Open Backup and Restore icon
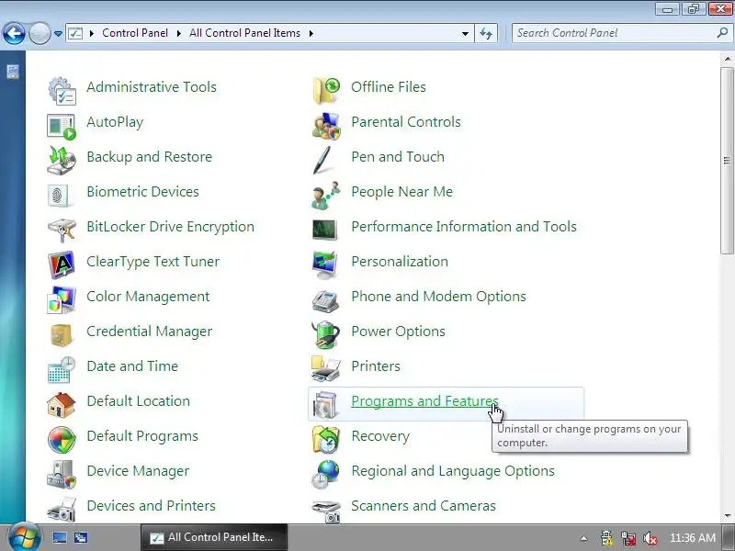 62,160
